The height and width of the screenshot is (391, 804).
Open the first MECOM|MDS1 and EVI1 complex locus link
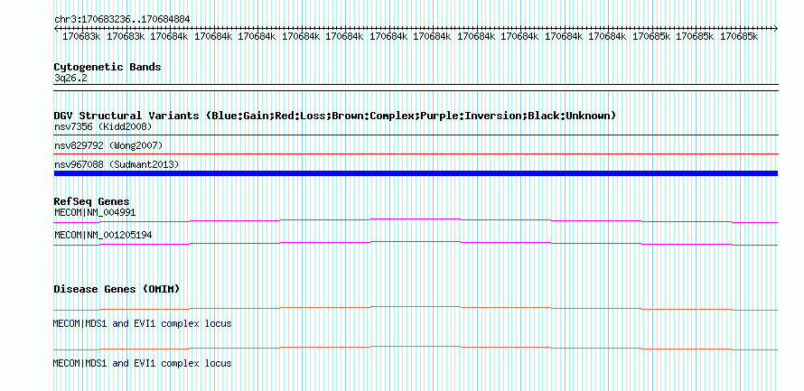coord(142,324)
